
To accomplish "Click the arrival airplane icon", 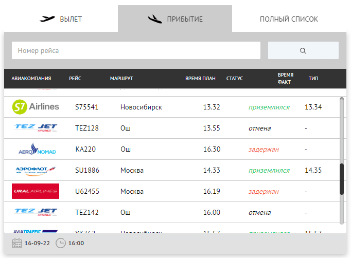I will coord(155,19).
